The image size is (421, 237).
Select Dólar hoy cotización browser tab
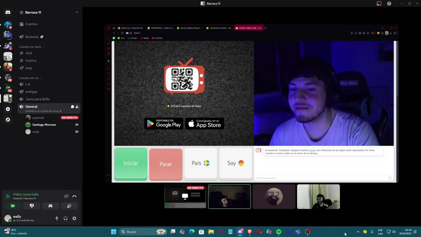coord(130,28)
